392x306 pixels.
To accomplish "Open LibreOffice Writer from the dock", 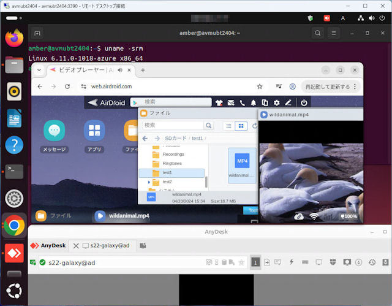I will click(14, 118).
